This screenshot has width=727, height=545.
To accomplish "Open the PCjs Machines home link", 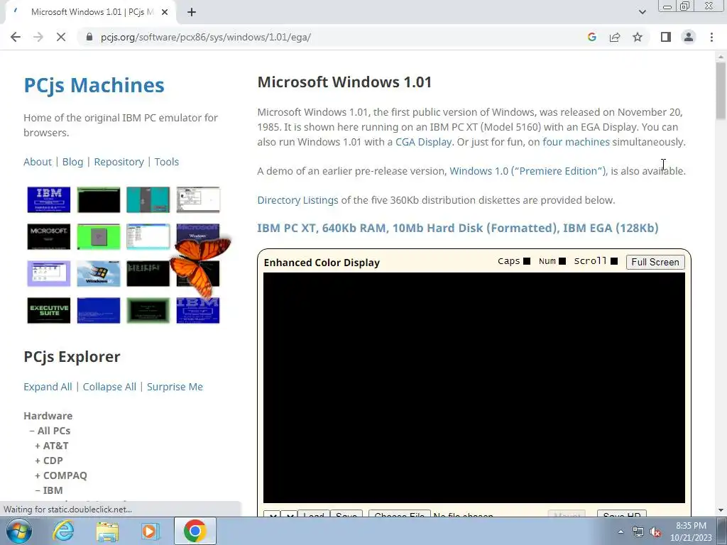I will tap(94, 85).
